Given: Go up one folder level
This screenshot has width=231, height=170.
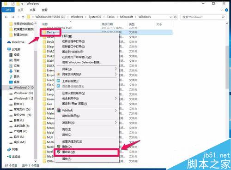Looking at the screenshot, I should pos(23,17).
